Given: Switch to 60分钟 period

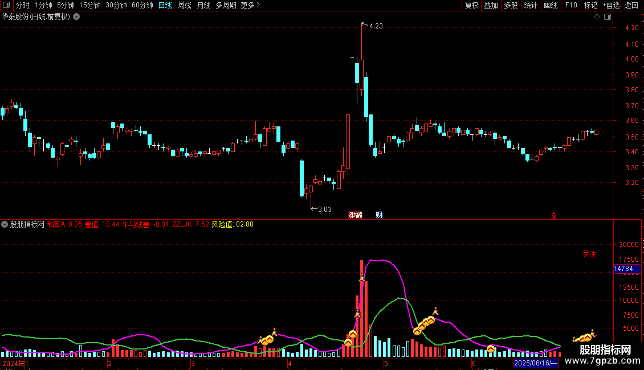Looking at the screenshot, I should point(142,5).
